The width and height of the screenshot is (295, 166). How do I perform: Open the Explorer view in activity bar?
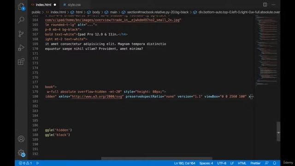click(x=21, y=6)
